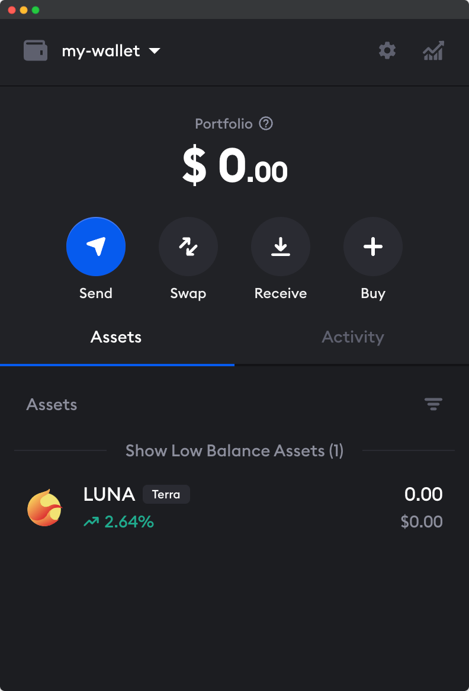The image size is (469, 691).
Task: Click the $ 0.00 portfolio balance
Action: 234,167
